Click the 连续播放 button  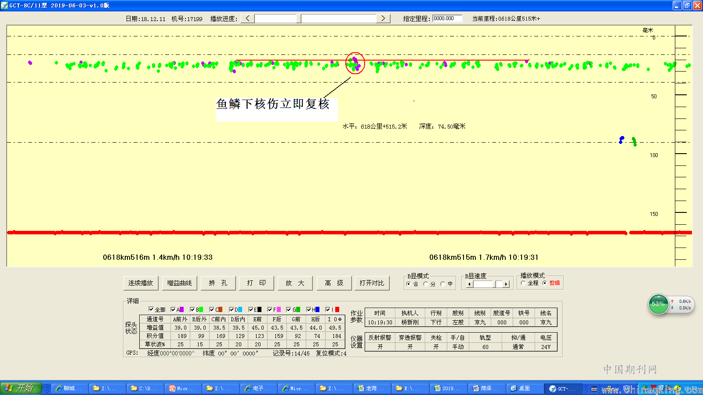(141, 283)
